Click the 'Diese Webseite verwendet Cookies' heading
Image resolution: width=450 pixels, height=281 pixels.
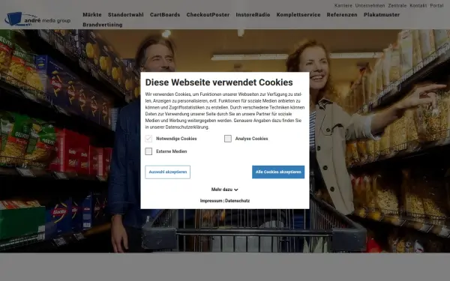(x=219, y=82)
